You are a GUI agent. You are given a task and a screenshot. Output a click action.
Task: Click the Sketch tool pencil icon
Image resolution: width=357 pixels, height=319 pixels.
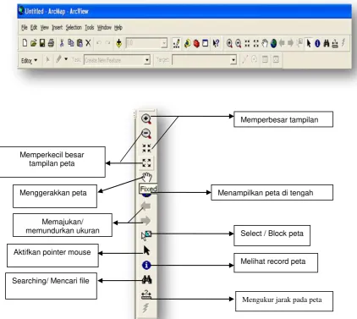[x=58, y=59]
